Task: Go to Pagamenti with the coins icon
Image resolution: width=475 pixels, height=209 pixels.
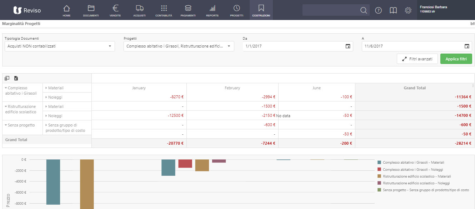Action: 188,10
